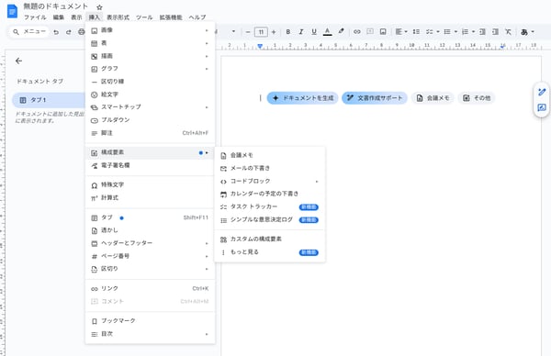
Task: Click the メニュー search box
Action: coord(28,31)
